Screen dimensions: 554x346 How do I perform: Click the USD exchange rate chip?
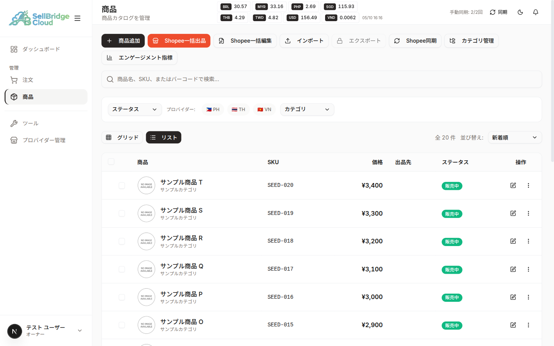click(x=302, y=18)
